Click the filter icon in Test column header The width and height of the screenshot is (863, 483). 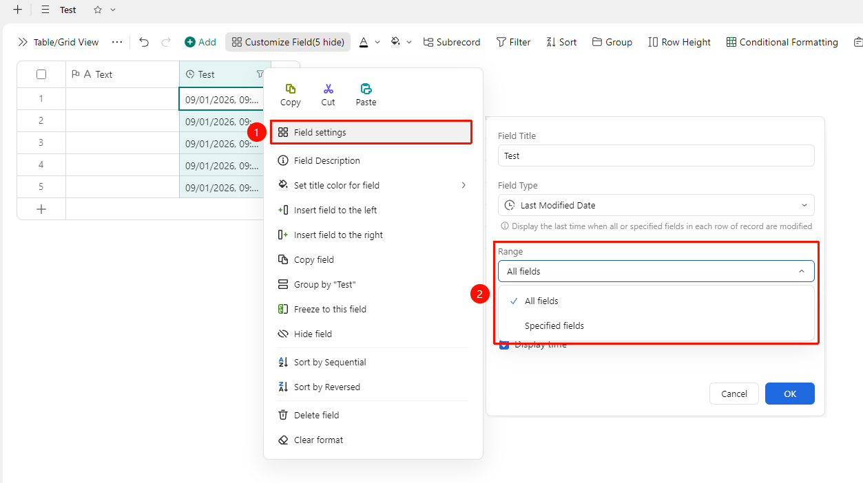click(x=260, y=74)
